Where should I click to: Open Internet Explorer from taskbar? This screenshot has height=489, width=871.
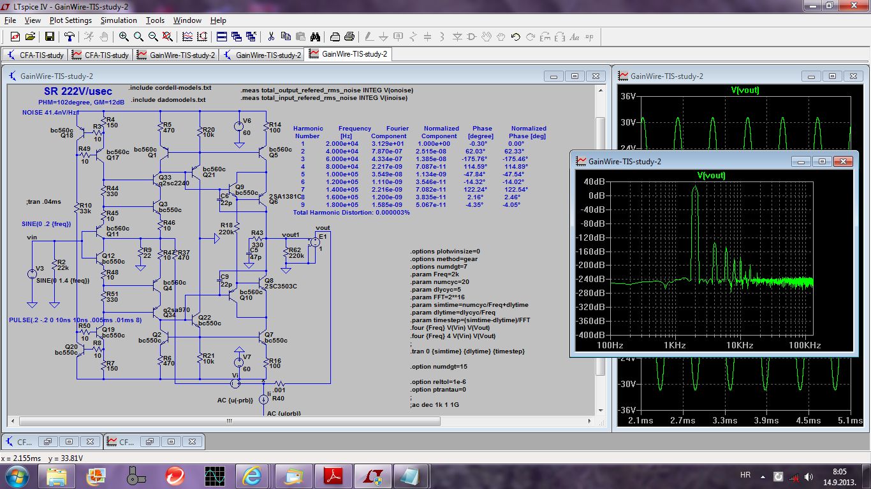(x=252, y=476)
